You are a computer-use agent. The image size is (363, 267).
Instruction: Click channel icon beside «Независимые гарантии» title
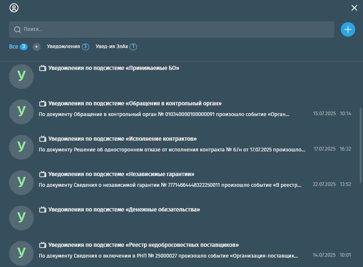pyautogui.click(x=42, y=174)
